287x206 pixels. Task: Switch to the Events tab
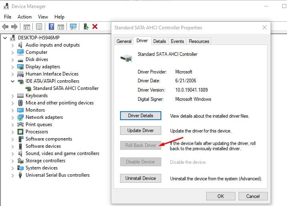pos(177,41)
